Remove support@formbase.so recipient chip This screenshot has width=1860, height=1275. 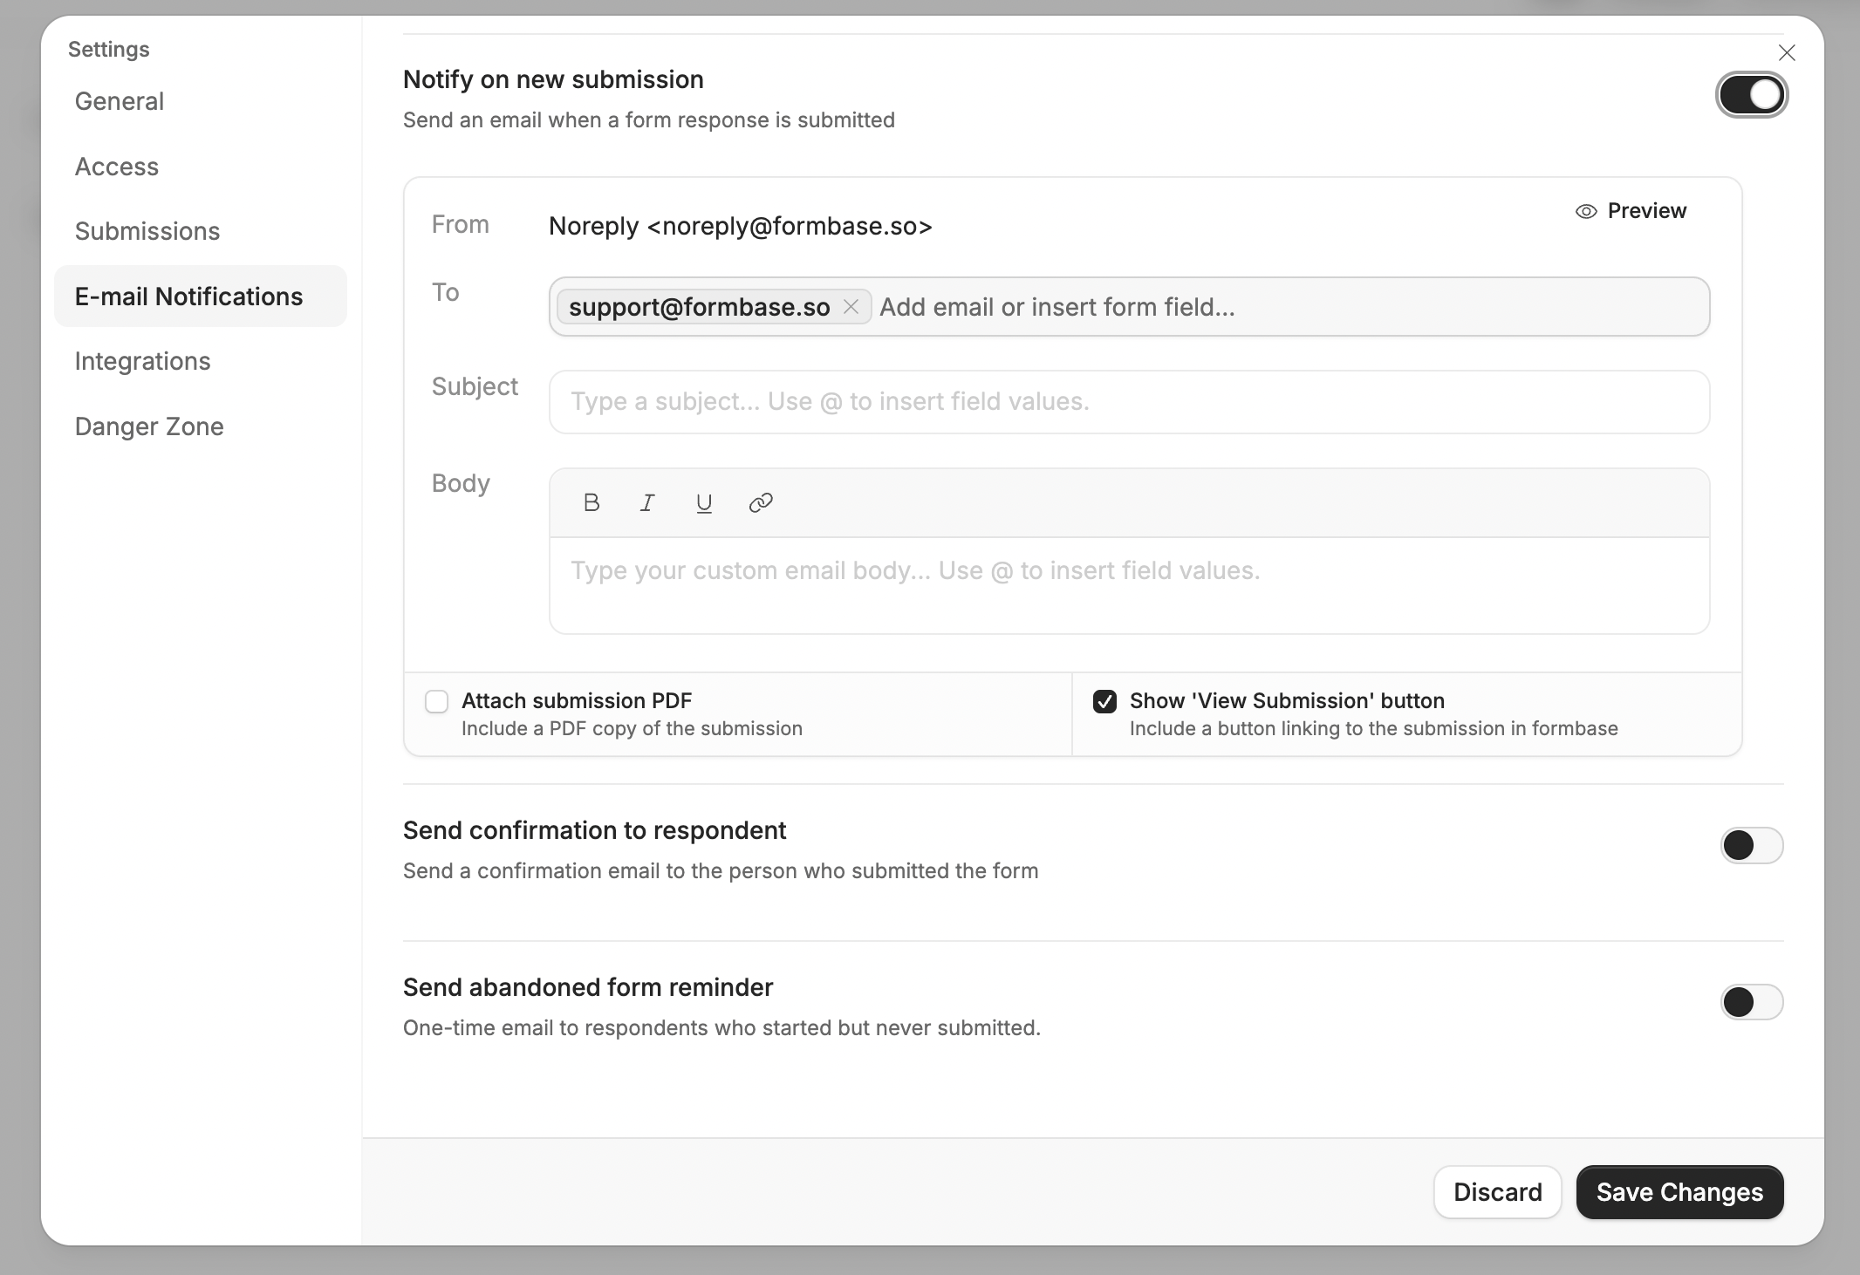click(x=851, y=307)
